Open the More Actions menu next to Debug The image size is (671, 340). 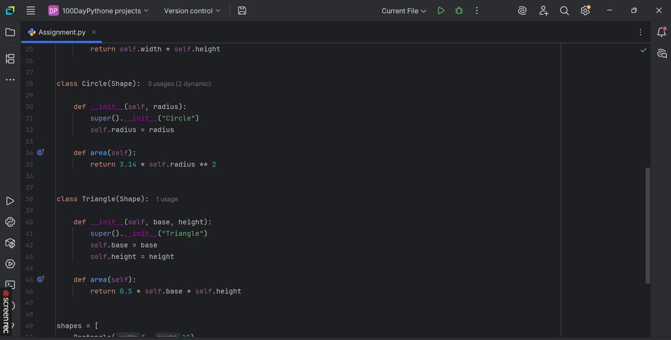(476, 11)
